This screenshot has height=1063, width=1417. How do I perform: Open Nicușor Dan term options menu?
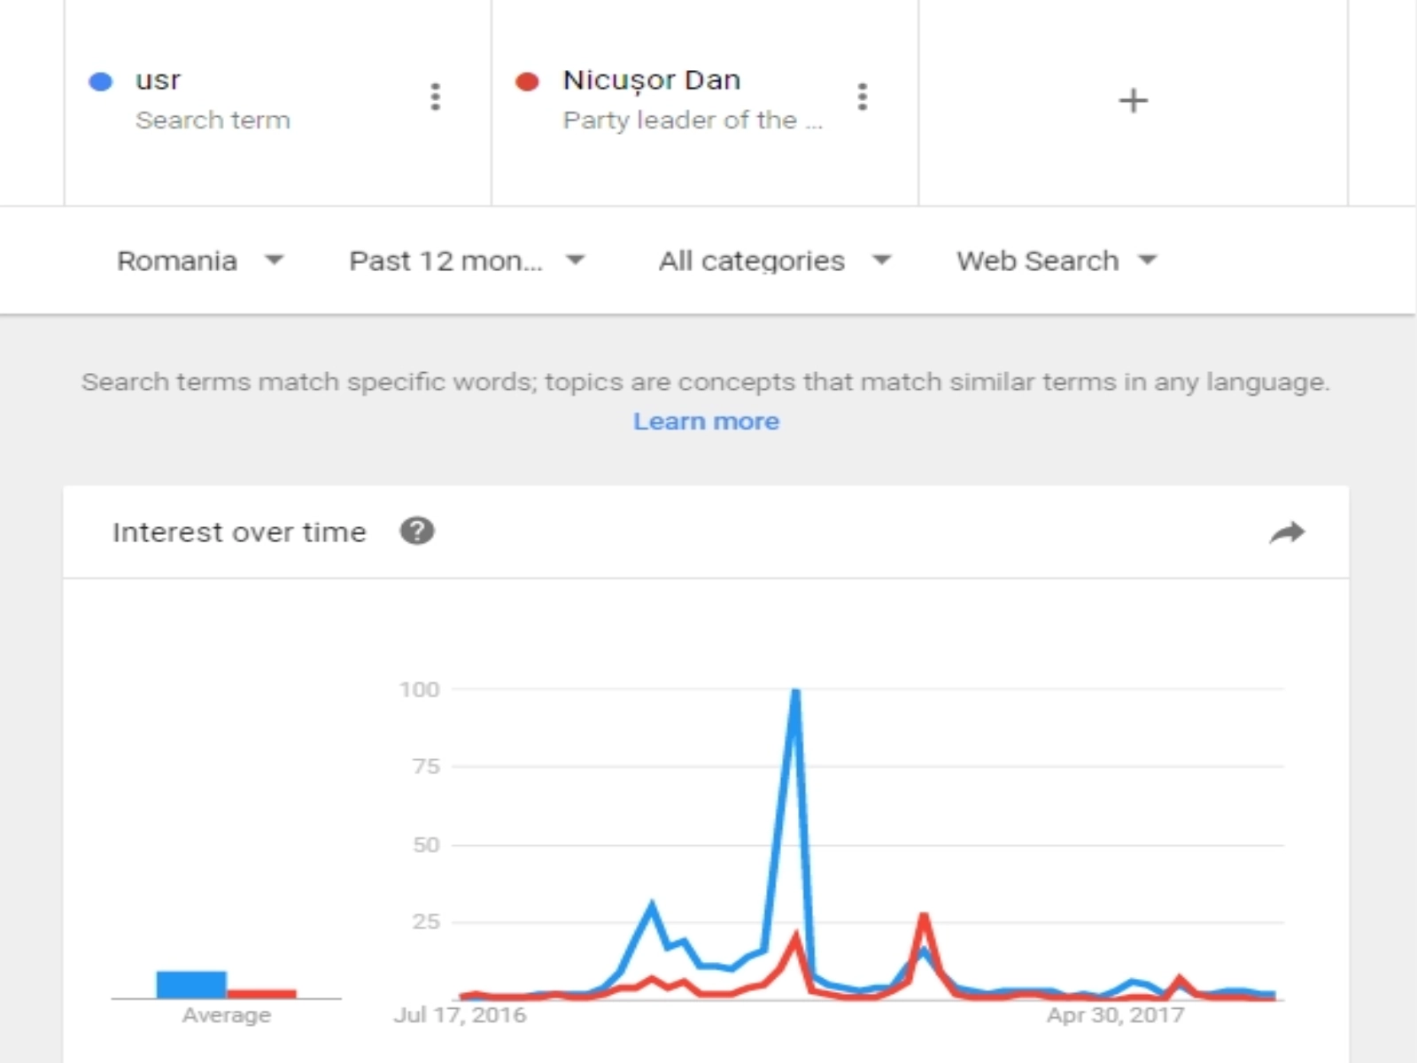tap(863, 97)
